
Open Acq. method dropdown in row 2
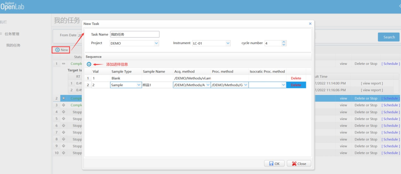click(208, 85)
